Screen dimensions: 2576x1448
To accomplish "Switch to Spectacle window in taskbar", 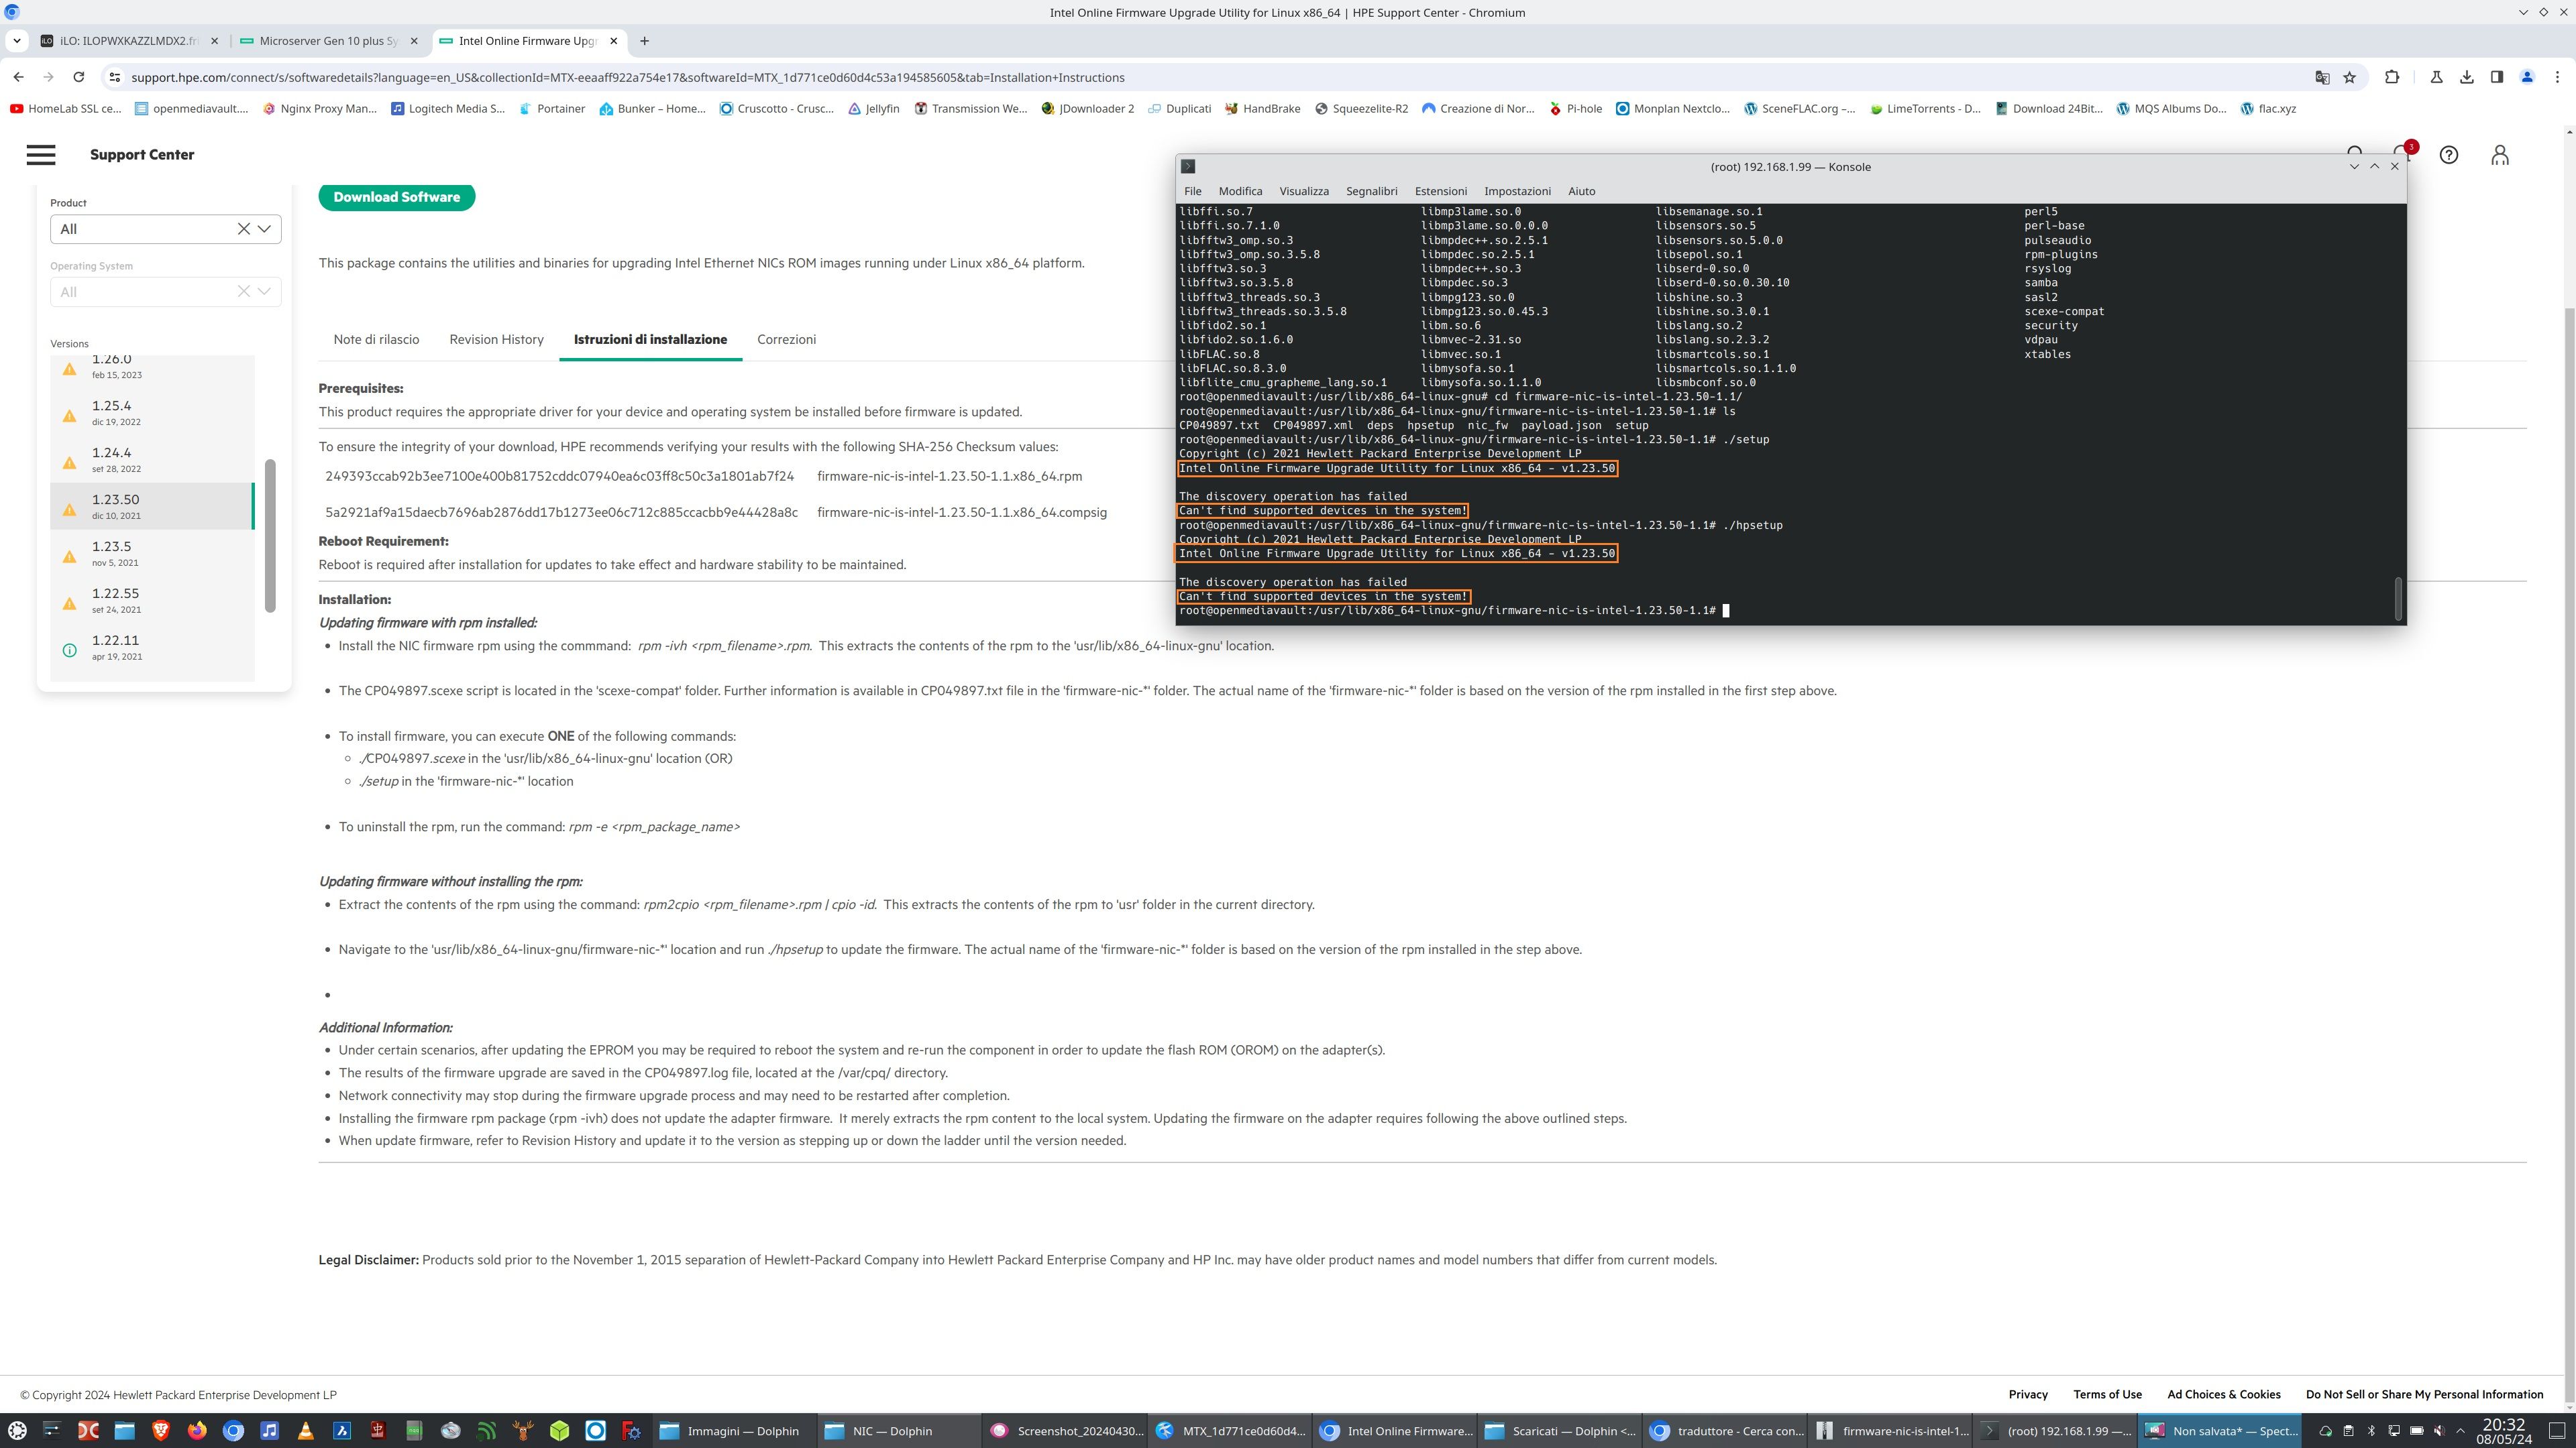I will tap(2221, 1430).
